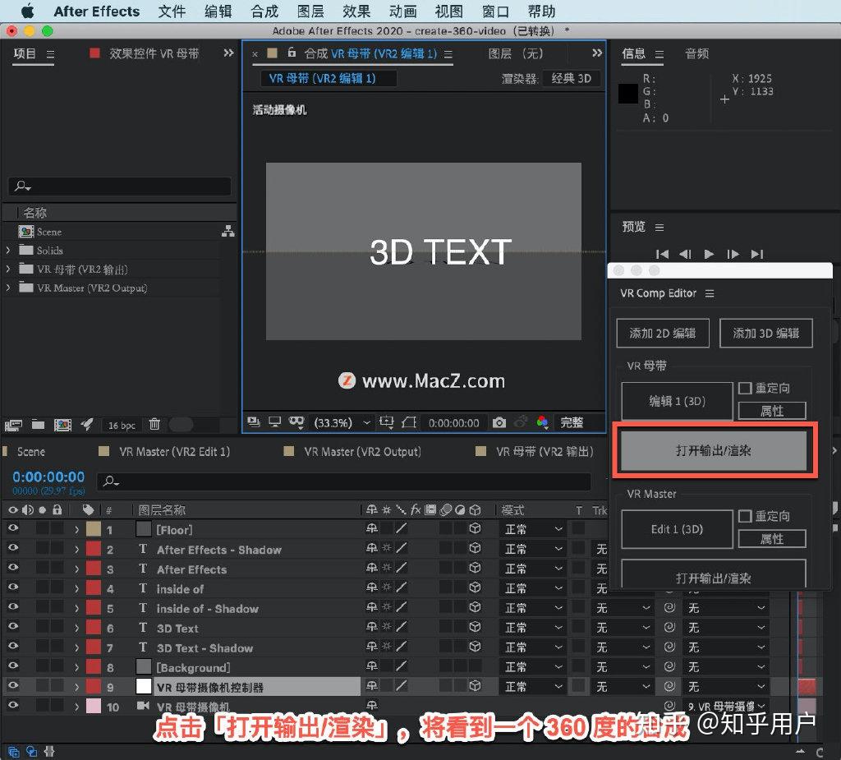Expand the [Floor] layer properties arrow
Image resolution: width=841 pixels, height=760 pixels.
[x=77, y=529]
